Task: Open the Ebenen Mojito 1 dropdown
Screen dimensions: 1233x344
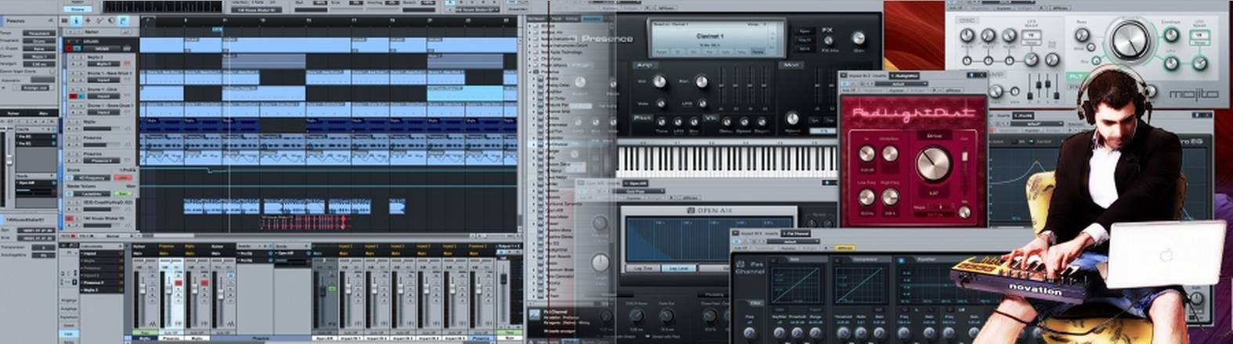Action: click(x=39, y=56)
